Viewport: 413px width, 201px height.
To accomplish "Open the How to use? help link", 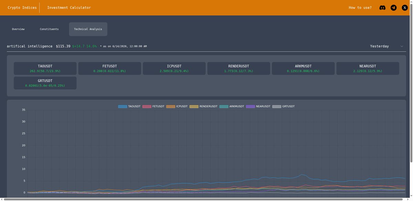I will pos(360,8).
